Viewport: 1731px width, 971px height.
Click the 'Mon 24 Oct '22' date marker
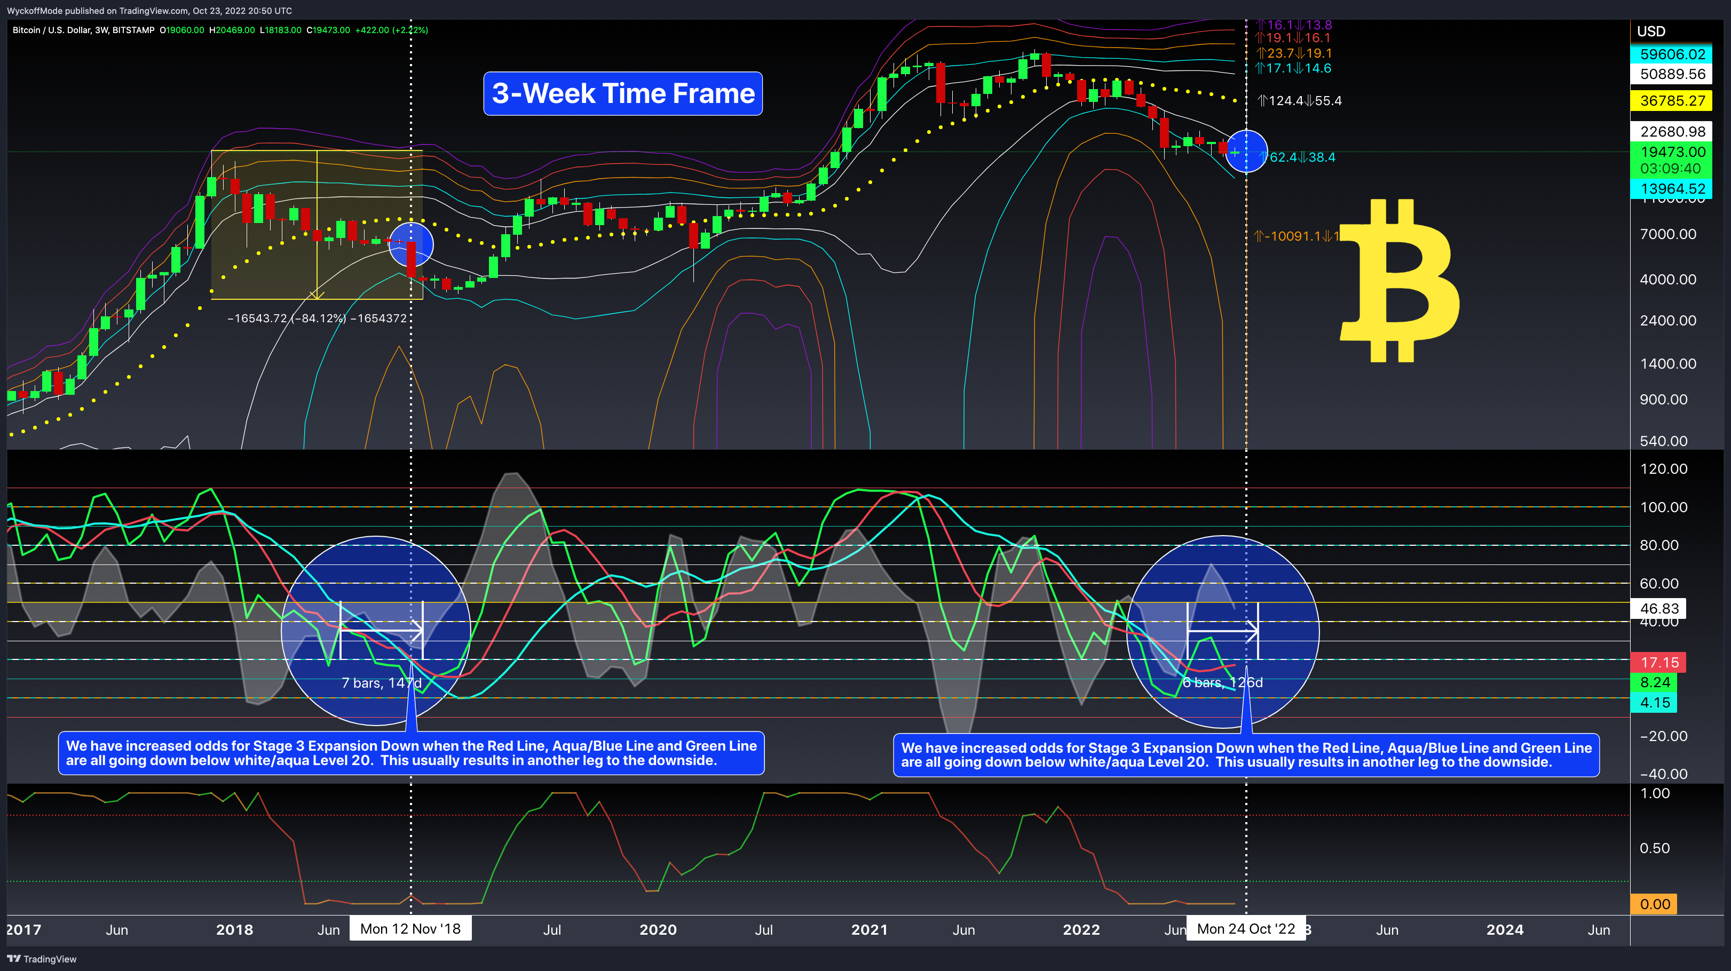pos(1246,929)
